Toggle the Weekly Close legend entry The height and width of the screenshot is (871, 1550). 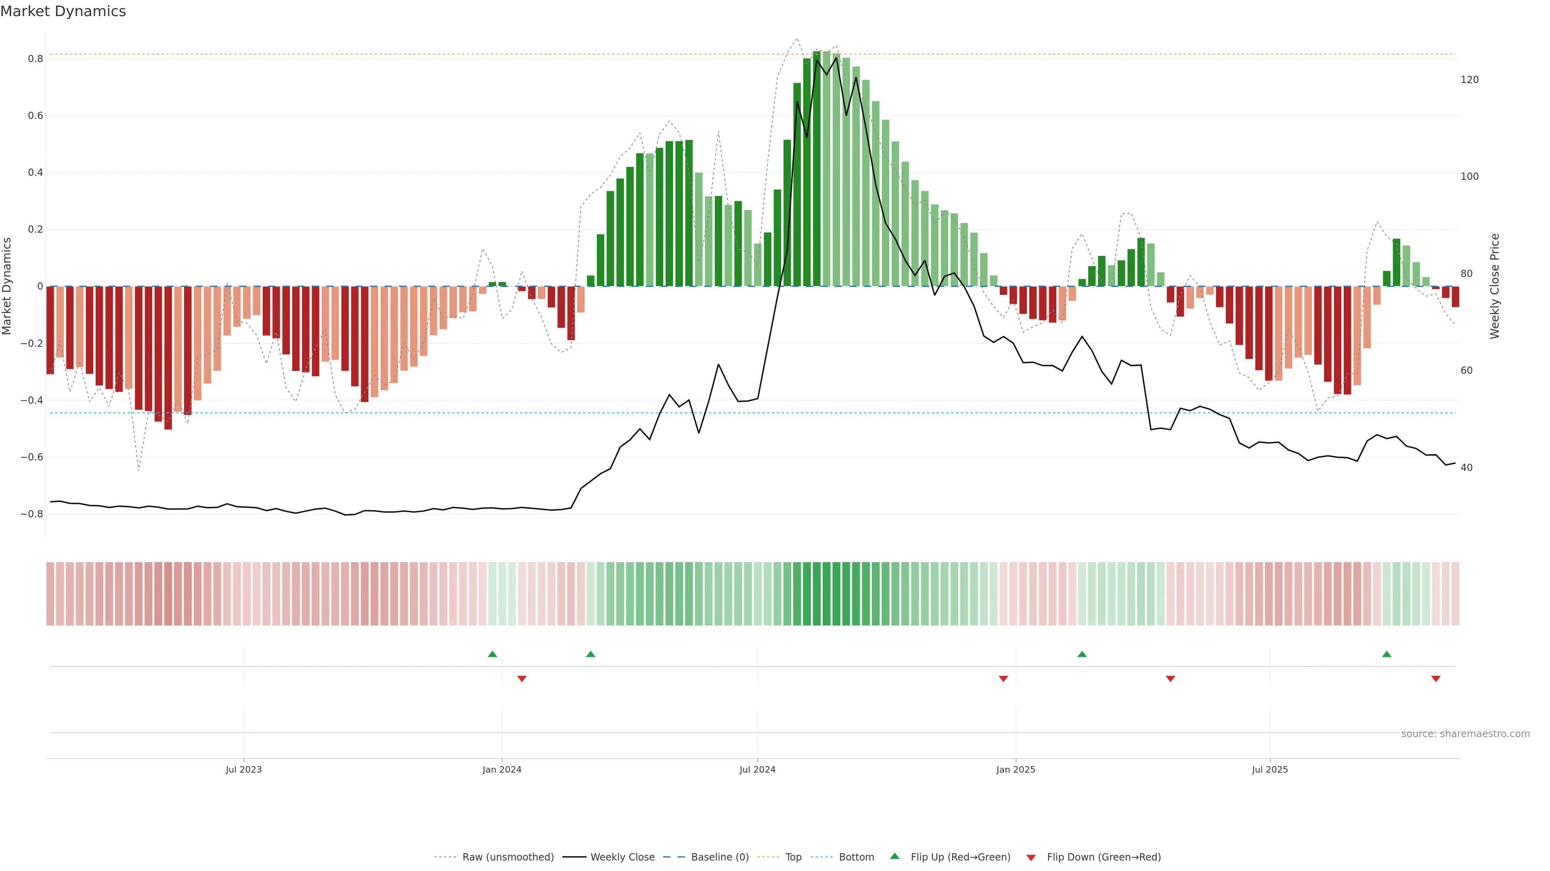pos(622,857)
